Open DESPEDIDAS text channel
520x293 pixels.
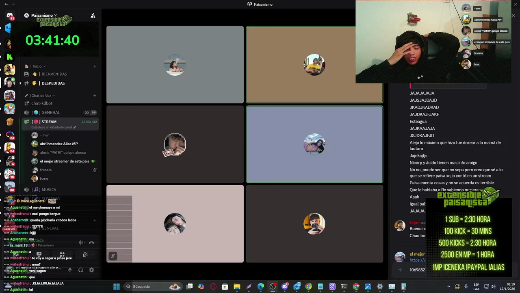pyautogui.click(x=60, y=83)
